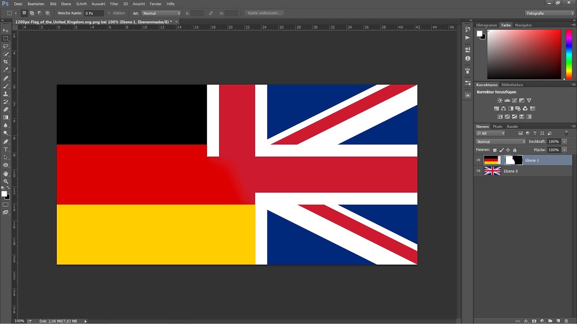Screen dimensions: 577x324
Task: Open the Fläche slider arrow
Action: tap(564, 150)
